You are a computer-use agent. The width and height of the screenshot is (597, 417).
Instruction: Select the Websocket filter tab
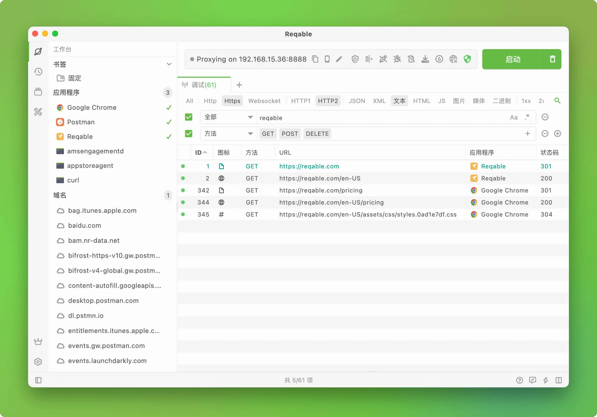click(x=264, y=101)
